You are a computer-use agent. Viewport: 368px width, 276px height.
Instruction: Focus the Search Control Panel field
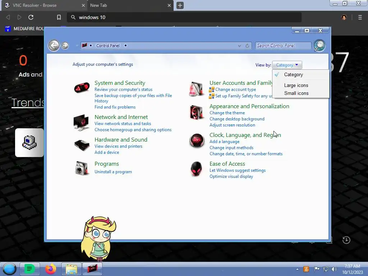(x=283, y=46)
